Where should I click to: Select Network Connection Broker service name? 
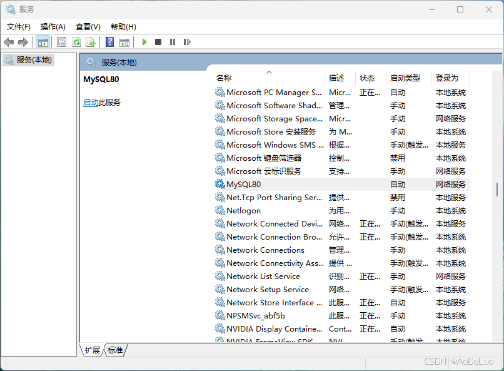274,236
